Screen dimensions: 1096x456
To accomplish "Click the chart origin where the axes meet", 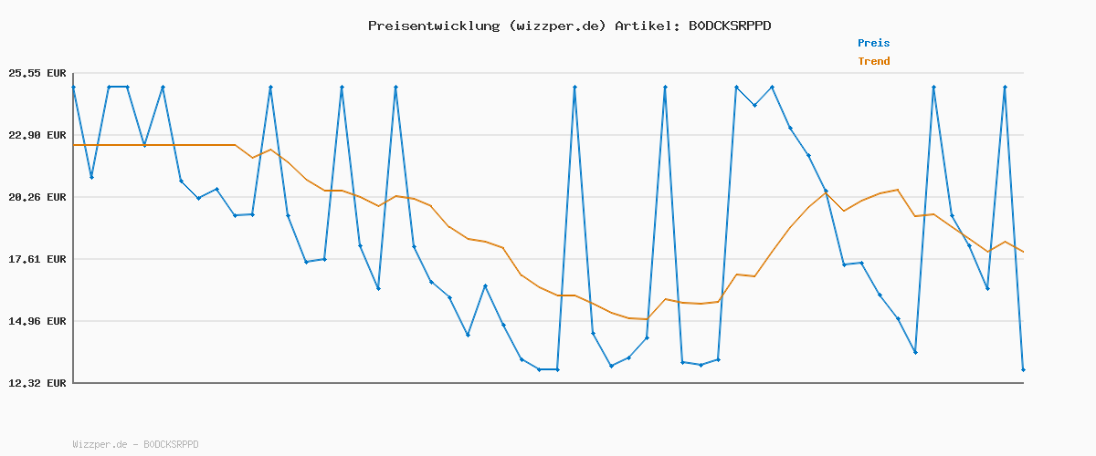I will coord(73,383).
